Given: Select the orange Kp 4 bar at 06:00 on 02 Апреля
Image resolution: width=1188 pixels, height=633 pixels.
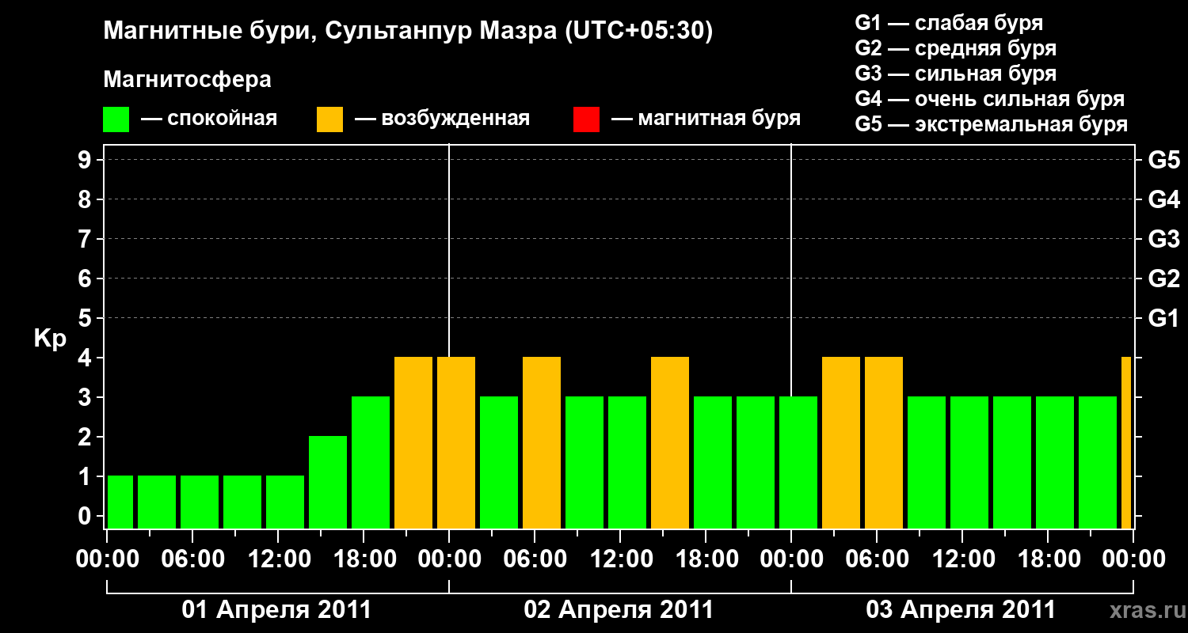Looking at the screenshot, I should coord(542,442).
